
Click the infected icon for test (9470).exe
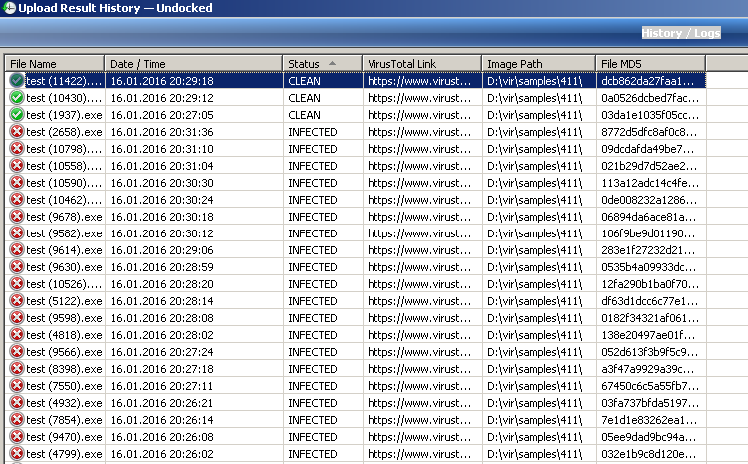pyautogui.click(x=17, y=436)
